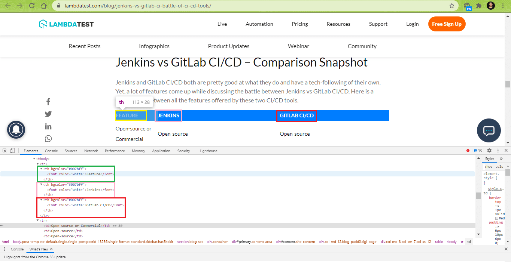Open the Lighthouse tab
This screenshot has width=511, height=262.
click(209, 151)
